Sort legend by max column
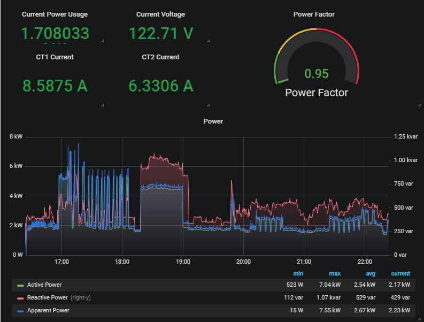 pyautogui.click(x=335, y=273)
